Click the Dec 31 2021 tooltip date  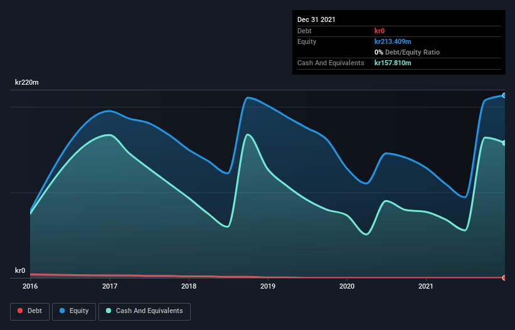click(316, 19)
